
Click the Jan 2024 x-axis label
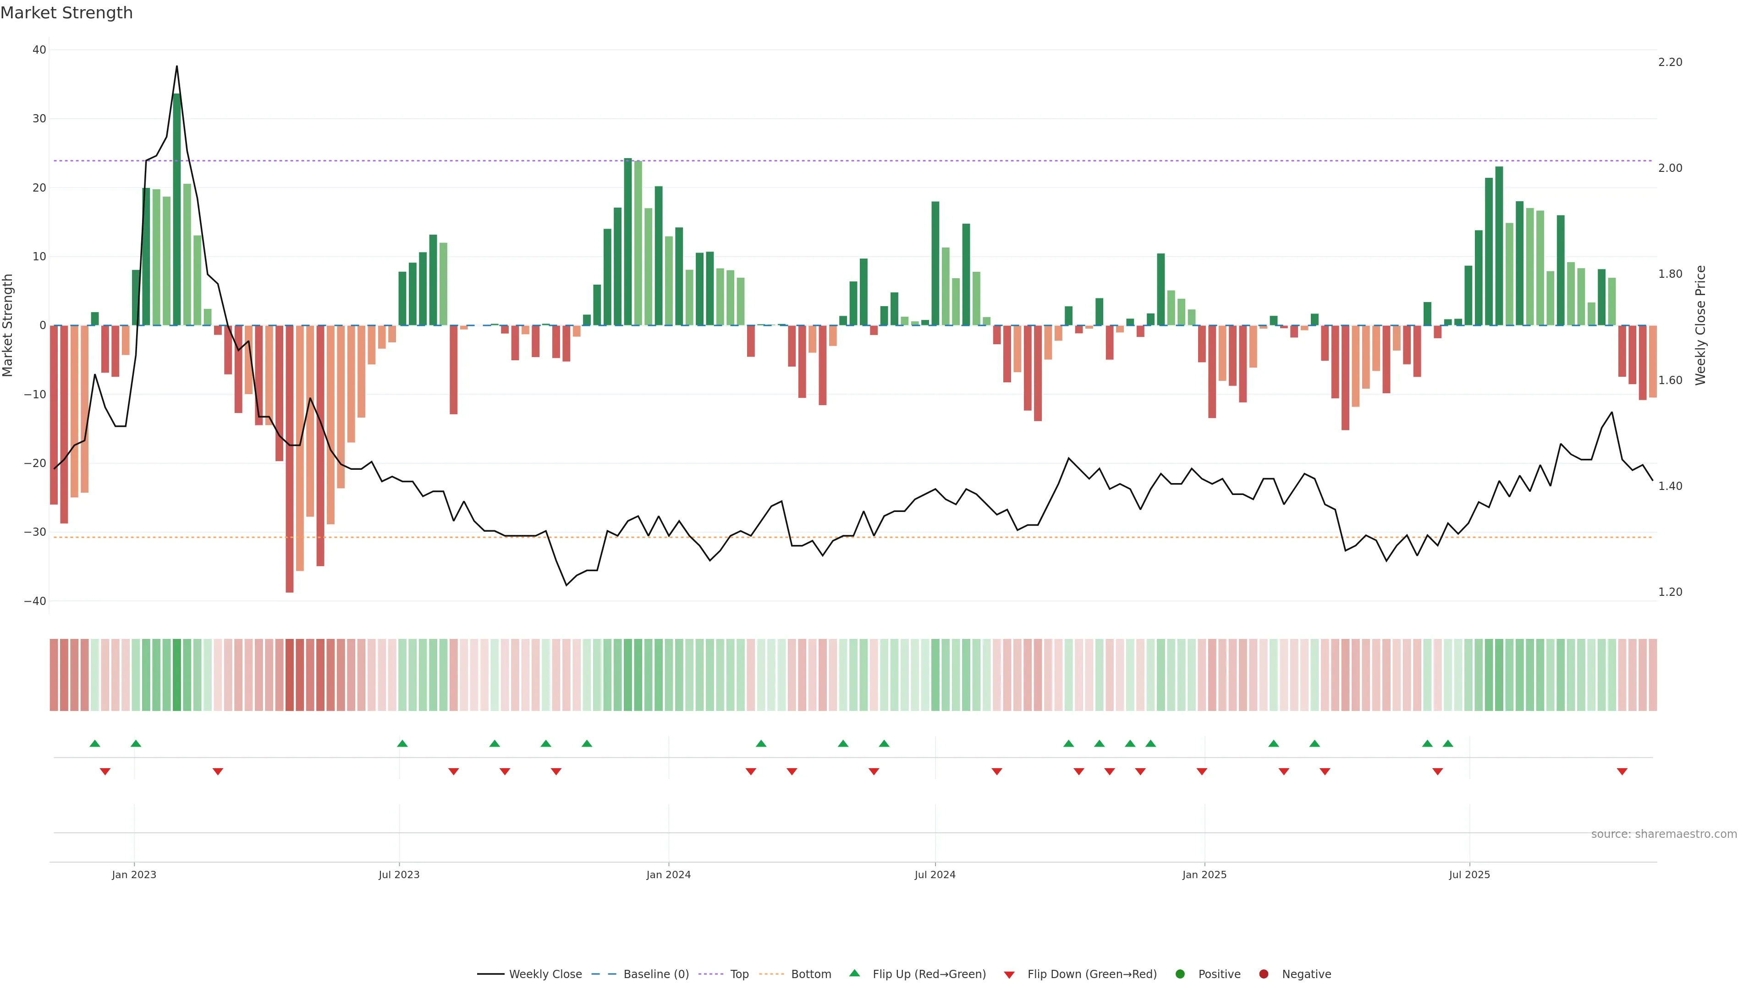pyautogui.click(x=668, y=874)
